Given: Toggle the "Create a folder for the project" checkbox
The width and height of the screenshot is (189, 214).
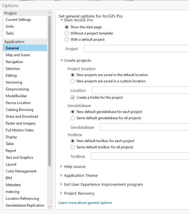Looking at the screenshot, I should coord(73,97).
